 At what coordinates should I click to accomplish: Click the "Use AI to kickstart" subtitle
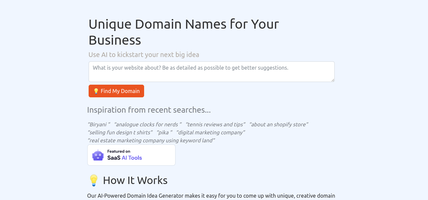pyautogui.click(x=144, y=55)
